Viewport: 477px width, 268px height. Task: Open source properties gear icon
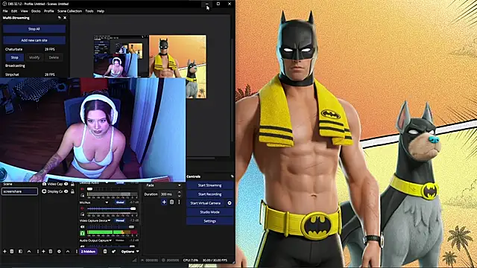59,252
